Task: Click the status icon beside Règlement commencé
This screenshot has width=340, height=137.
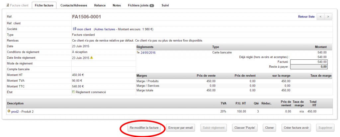Action: coord(74,92)
